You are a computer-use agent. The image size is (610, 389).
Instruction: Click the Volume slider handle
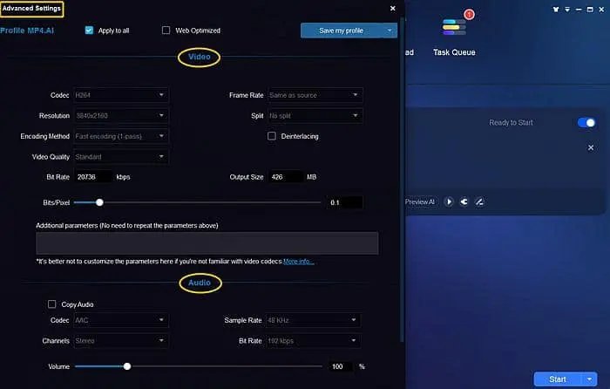[127, 366]
